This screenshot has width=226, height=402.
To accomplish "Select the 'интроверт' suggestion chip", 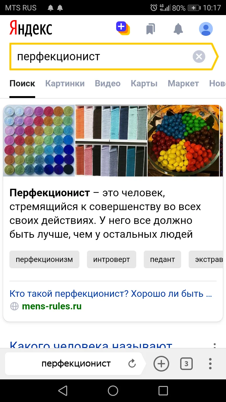I will point(111,259).
